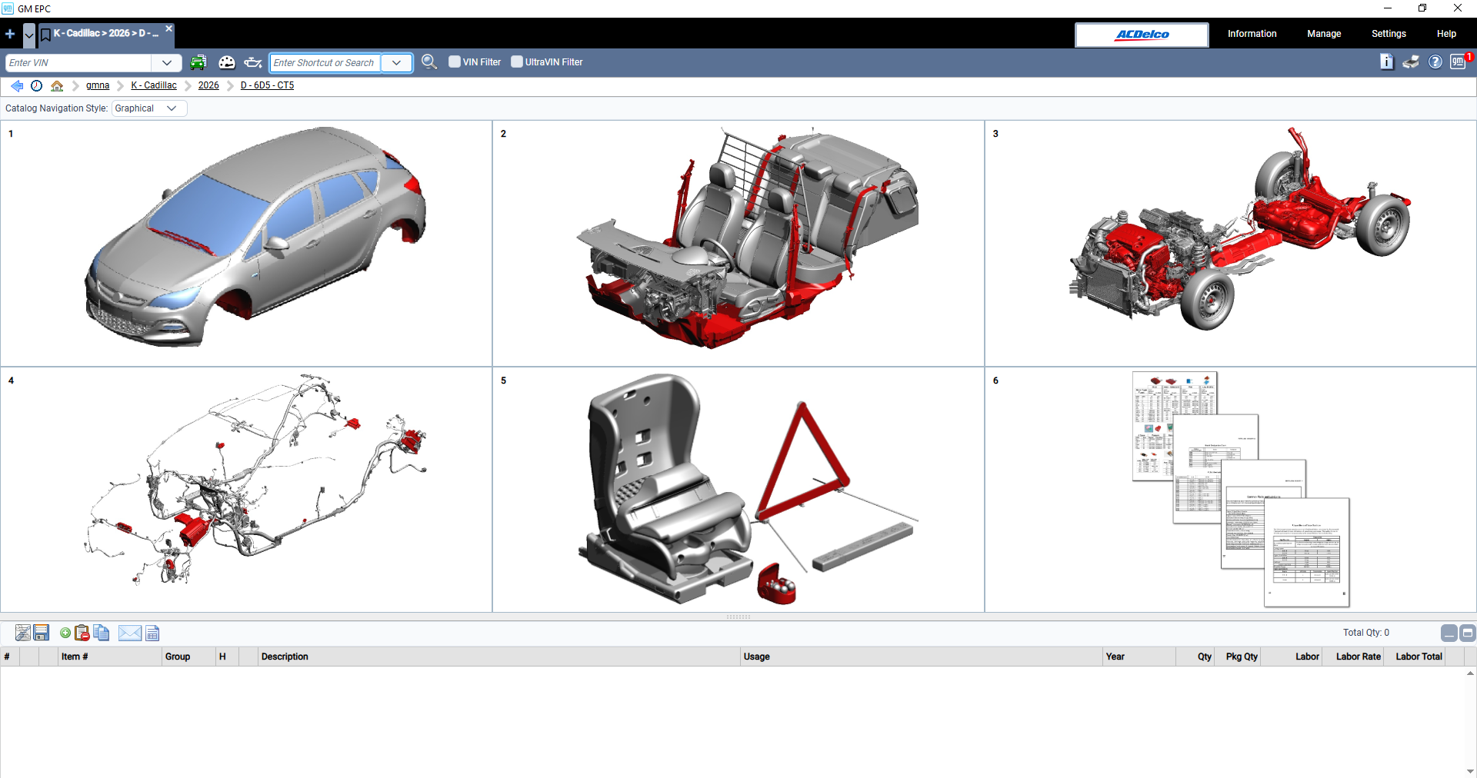This screenshot has width=1477, height=778.
Task: Select the save floppy disk icon
Action: point(41,633)
